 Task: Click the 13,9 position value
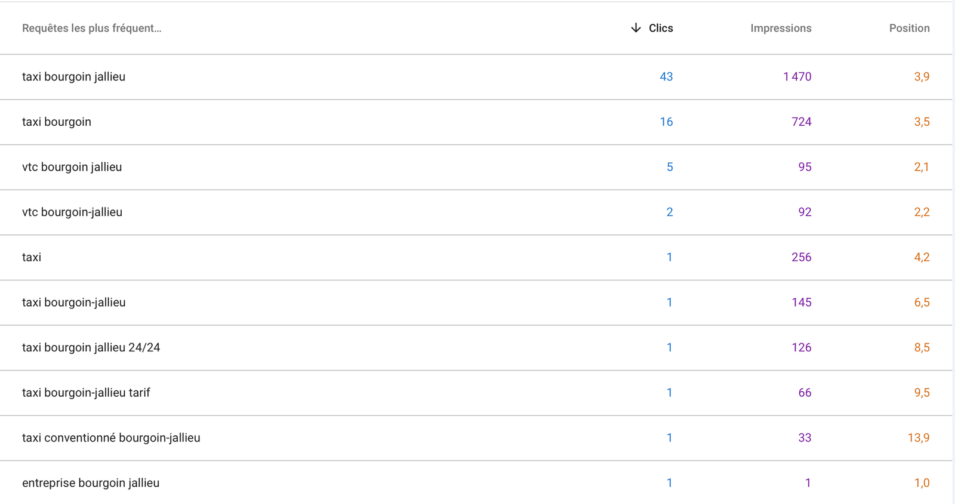[918, 438]
